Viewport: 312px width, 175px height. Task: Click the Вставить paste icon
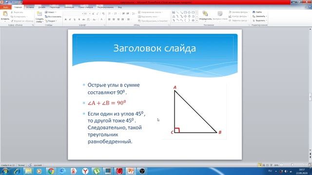pyautogui.click(x=5, y=14)
